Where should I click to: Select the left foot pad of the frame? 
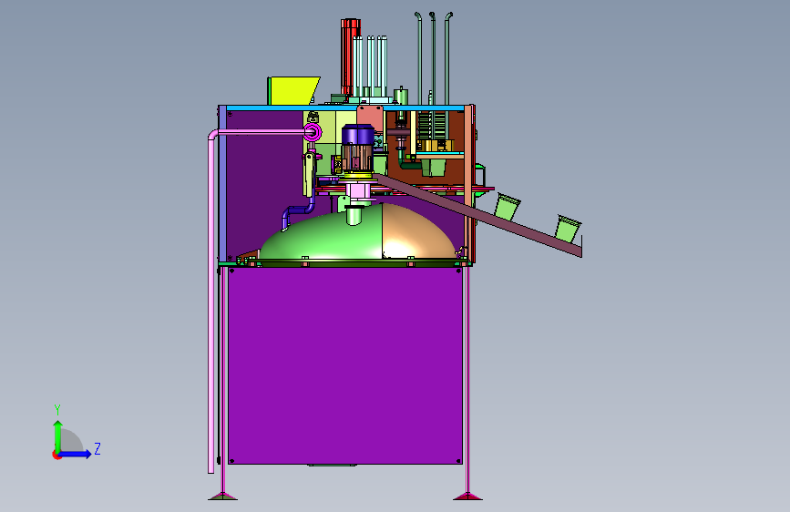(222, 497)
